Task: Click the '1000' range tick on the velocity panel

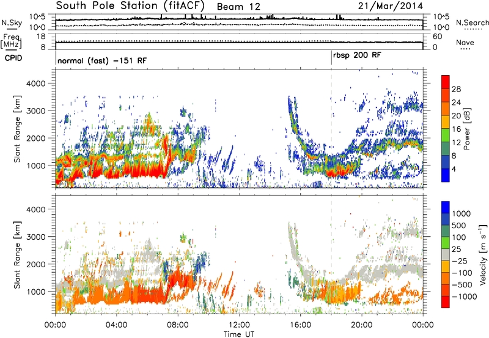Action: point(36,292)
